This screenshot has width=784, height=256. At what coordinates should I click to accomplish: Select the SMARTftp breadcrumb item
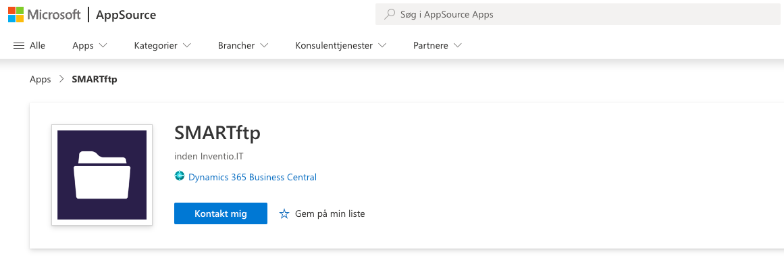95,79
